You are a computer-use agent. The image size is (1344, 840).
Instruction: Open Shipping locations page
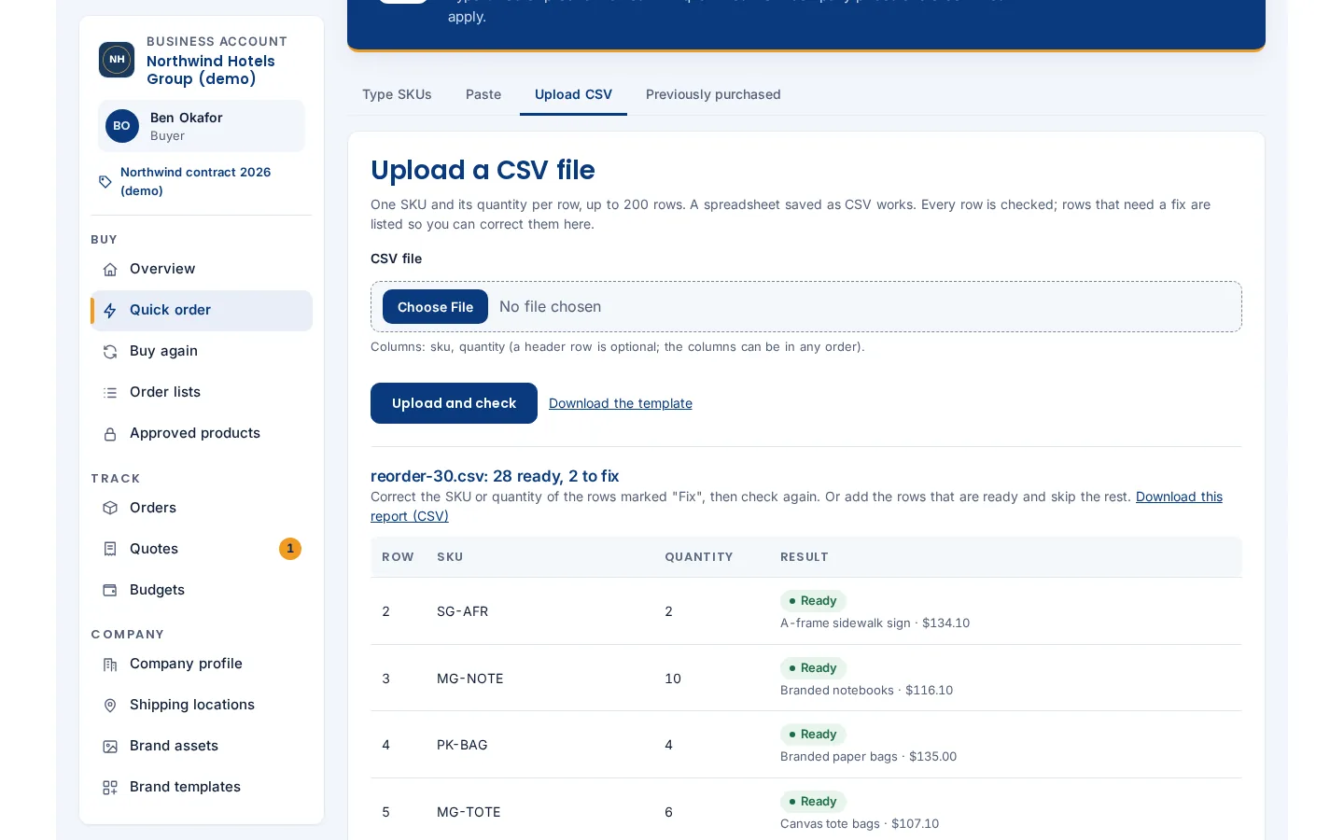pos(202,706)
